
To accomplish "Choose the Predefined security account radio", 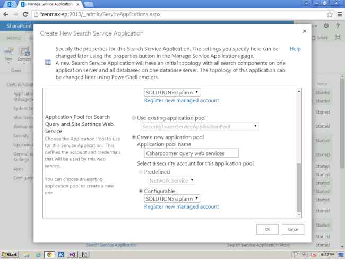I will click(141, 172).
